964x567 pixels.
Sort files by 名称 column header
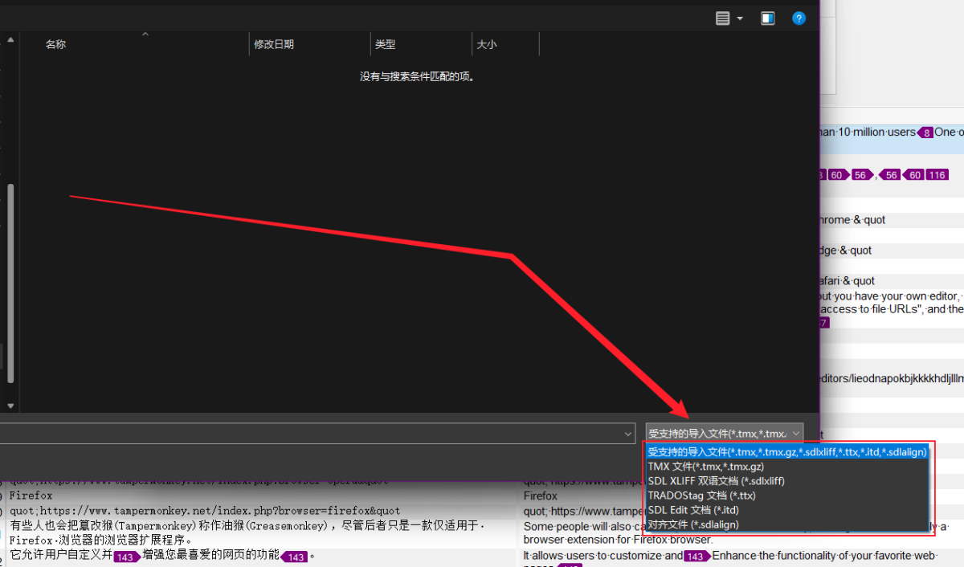(x=55, y=45)
